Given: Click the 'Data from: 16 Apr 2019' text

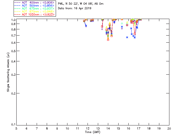Looking at the screenshot, I should pos(75,8).
